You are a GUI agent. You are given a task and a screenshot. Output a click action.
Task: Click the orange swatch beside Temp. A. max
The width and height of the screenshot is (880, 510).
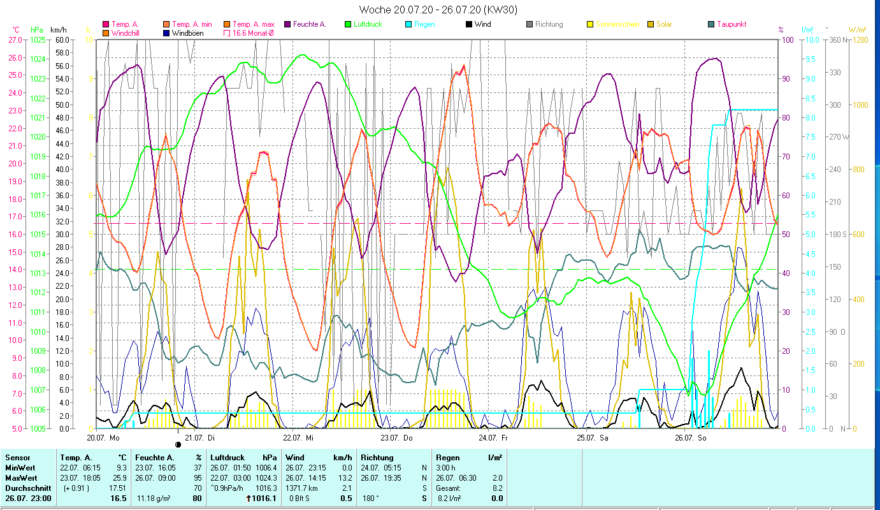(x=227, y=25)
